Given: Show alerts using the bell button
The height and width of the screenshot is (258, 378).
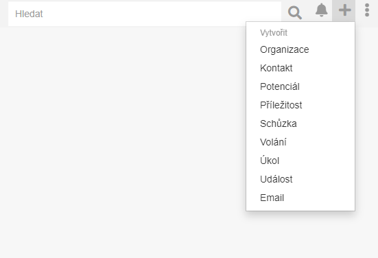Looking at the screenshot, I should pyautogui.click(x=321, y=10).
